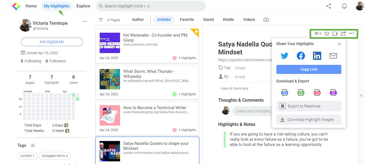Click the highlighted risk-taking culture quote
The width and height of the screenshot is (373, 166).
pos(279,139)
